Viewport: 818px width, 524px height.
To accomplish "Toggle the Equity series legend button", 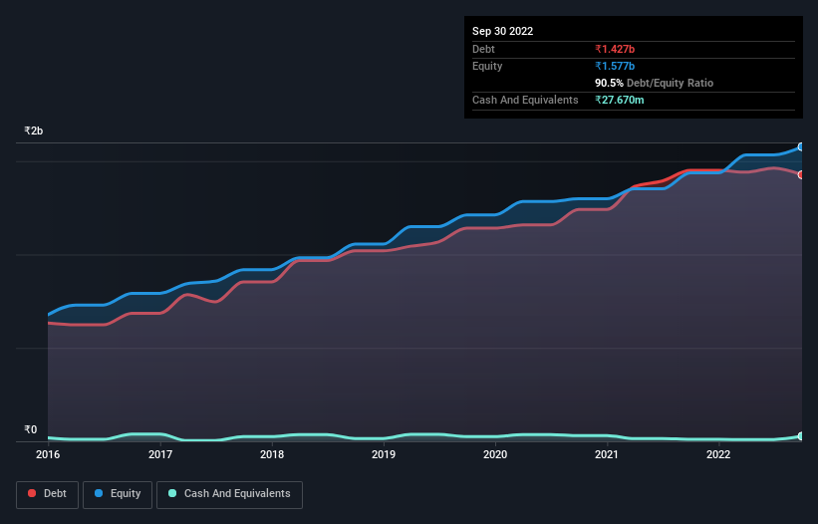I will [x=118, y=494].
